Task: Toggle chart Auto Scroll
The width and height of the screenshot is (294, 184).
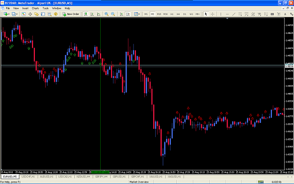Action: pos(121,14)
